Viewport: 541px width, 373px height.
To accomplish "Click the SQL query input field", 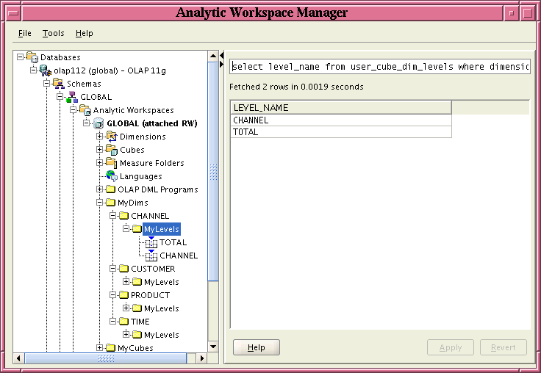I will 379,67.
